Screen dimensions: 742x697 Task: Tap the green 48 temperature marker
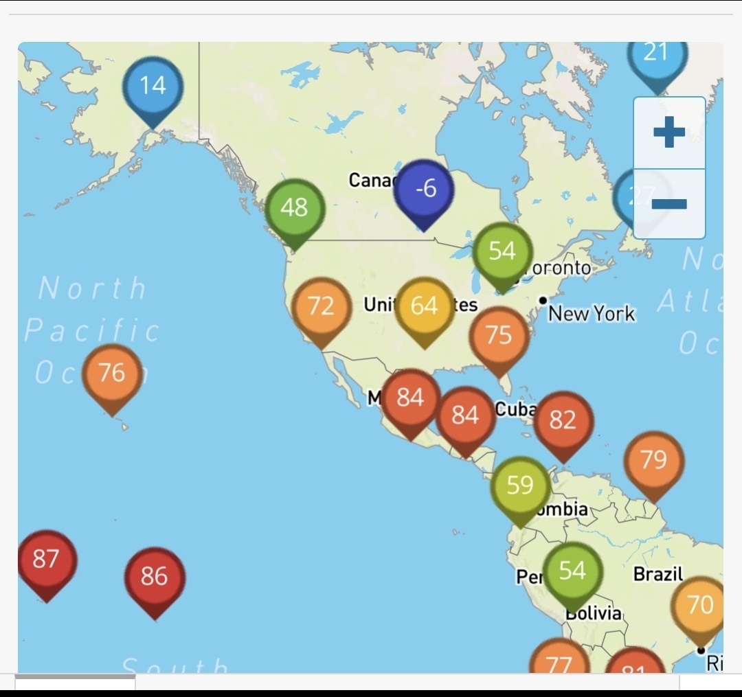click(x=295, y=207)
